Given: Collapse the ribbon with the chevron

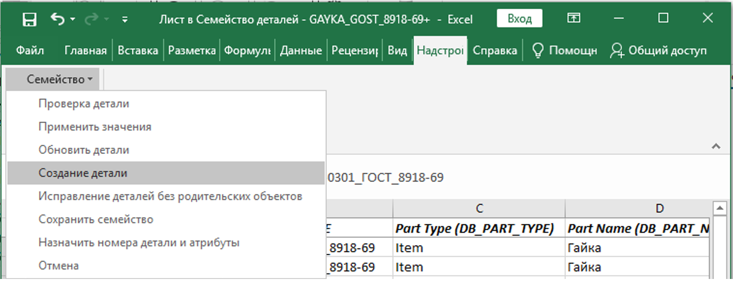Looking at the screenshot, I should point(716,147).
